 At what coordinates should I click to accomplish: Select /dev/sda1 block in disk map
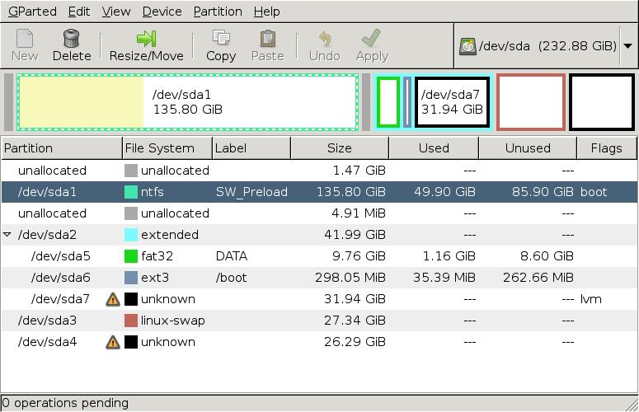tap(187, 102)
